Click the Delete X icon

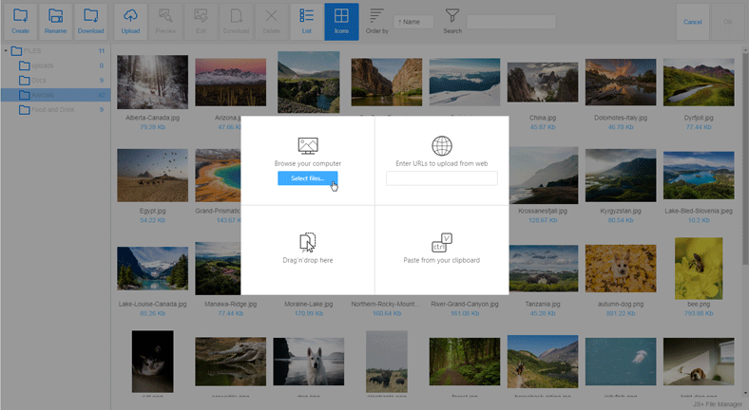(271, 16)
